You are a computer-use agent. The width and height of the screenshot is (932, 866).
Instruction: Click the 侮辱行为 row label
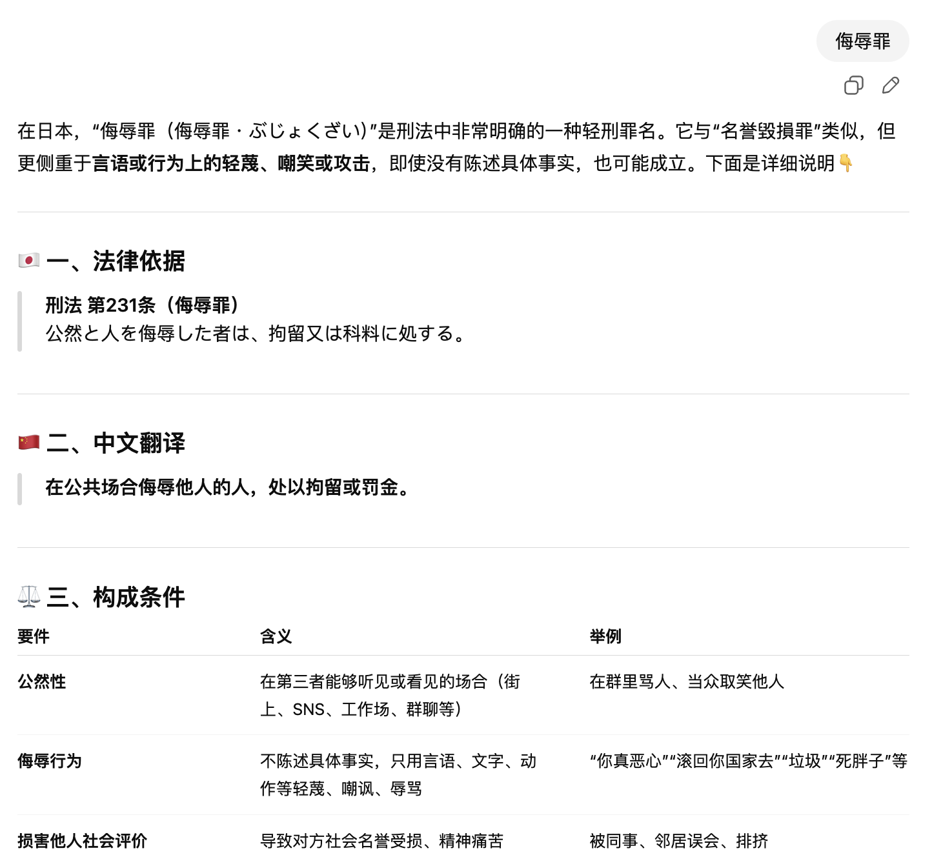50,761
